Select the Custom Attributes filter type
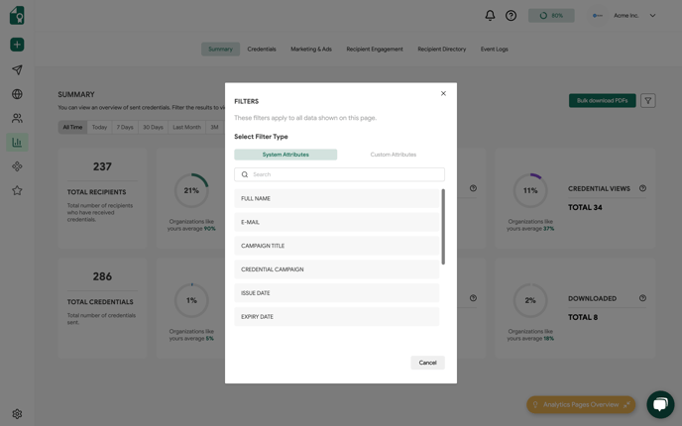682x426 pixels. click(394, 155)
